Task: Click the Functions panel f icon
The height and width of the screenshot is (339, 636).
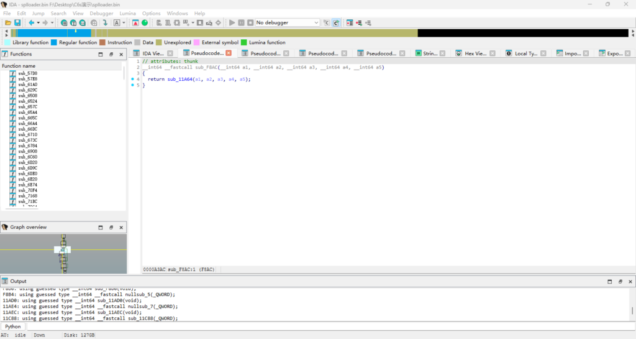Action: click(5, 54)
